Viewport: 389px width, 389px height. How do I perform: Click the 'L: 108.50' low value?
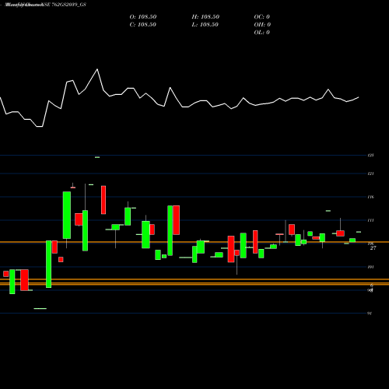(x=205, y=25)
